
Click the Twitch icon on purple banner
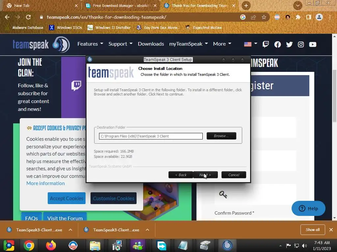click(x=76, y=86)
